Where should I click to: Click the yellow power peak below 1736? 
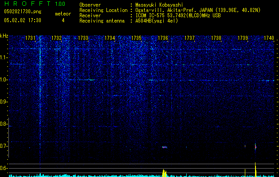click(x=165, y=173)
